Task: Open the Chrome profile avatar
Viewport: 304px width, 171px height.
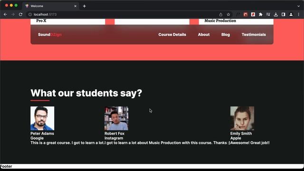Action: [x=291, y=15]
